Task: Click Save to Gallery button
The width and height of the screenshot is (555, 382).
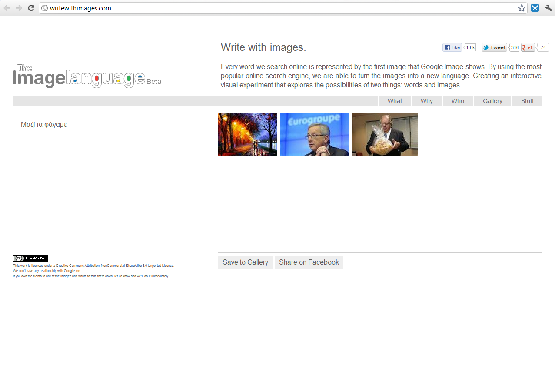Action: tap(245, 262)
